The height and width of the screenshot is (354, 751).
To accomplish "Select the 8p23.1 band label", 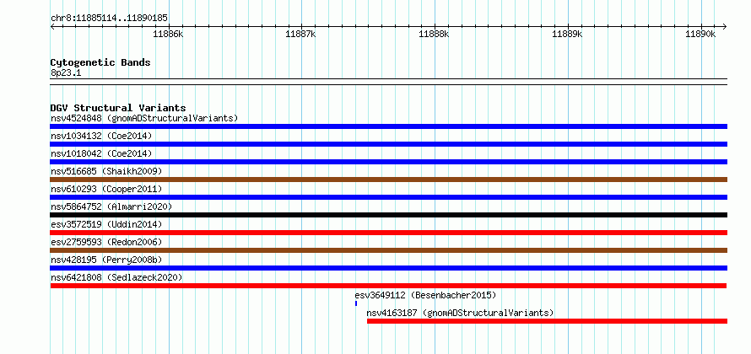I will (66, 72).
